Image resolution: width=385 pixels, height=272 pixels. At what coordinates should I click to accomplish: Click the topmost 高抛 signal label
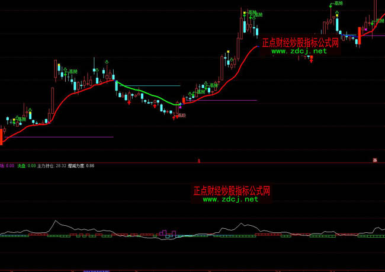(x=339, y=4)
